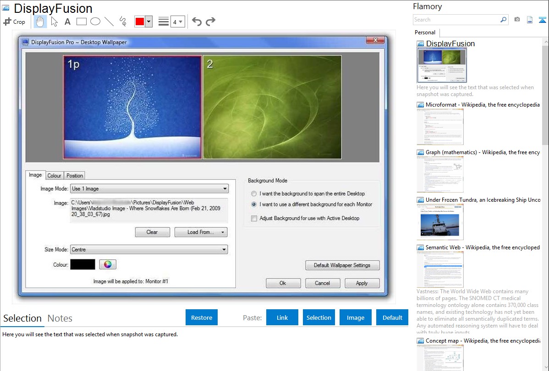The width and height of the screenshot is (549, 371).
Task: Select monitor 1p wallpaper preview
Action: pyautogui.click(x=132, y=107)
